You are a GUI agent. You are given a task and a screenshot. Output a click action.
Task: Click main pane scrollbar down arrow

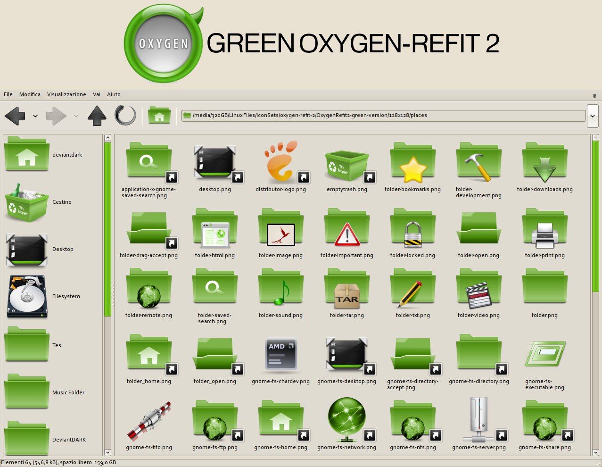coord(596,452)
